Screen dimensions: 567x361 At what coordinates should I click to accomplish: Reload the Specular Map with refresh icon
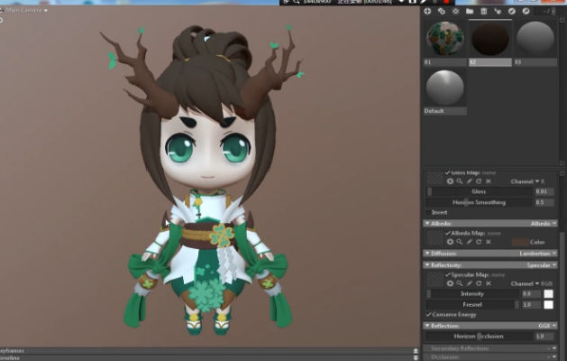coord(479,283)
